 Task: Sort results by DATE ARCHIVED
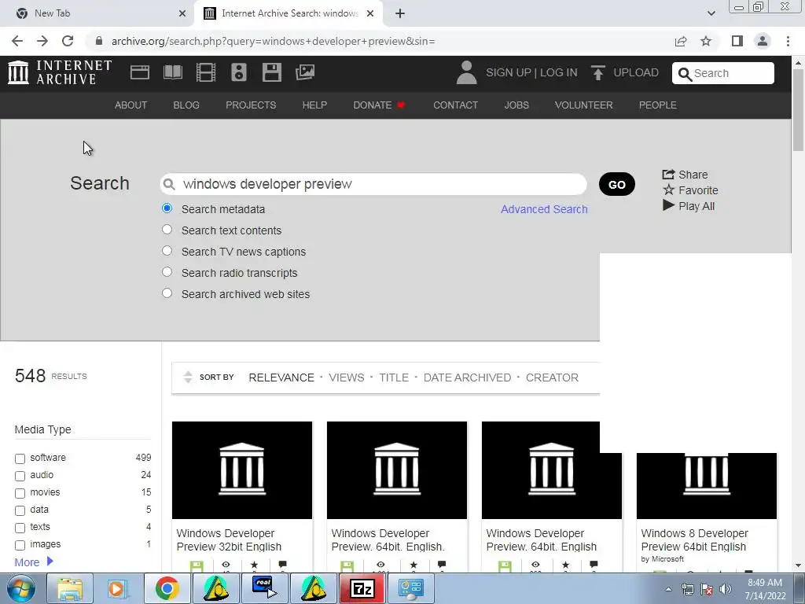(467, 377)
